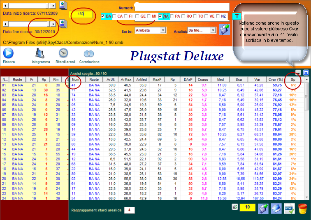
Task: Check the TO wheel checkbox
Action: pos(195,16)
